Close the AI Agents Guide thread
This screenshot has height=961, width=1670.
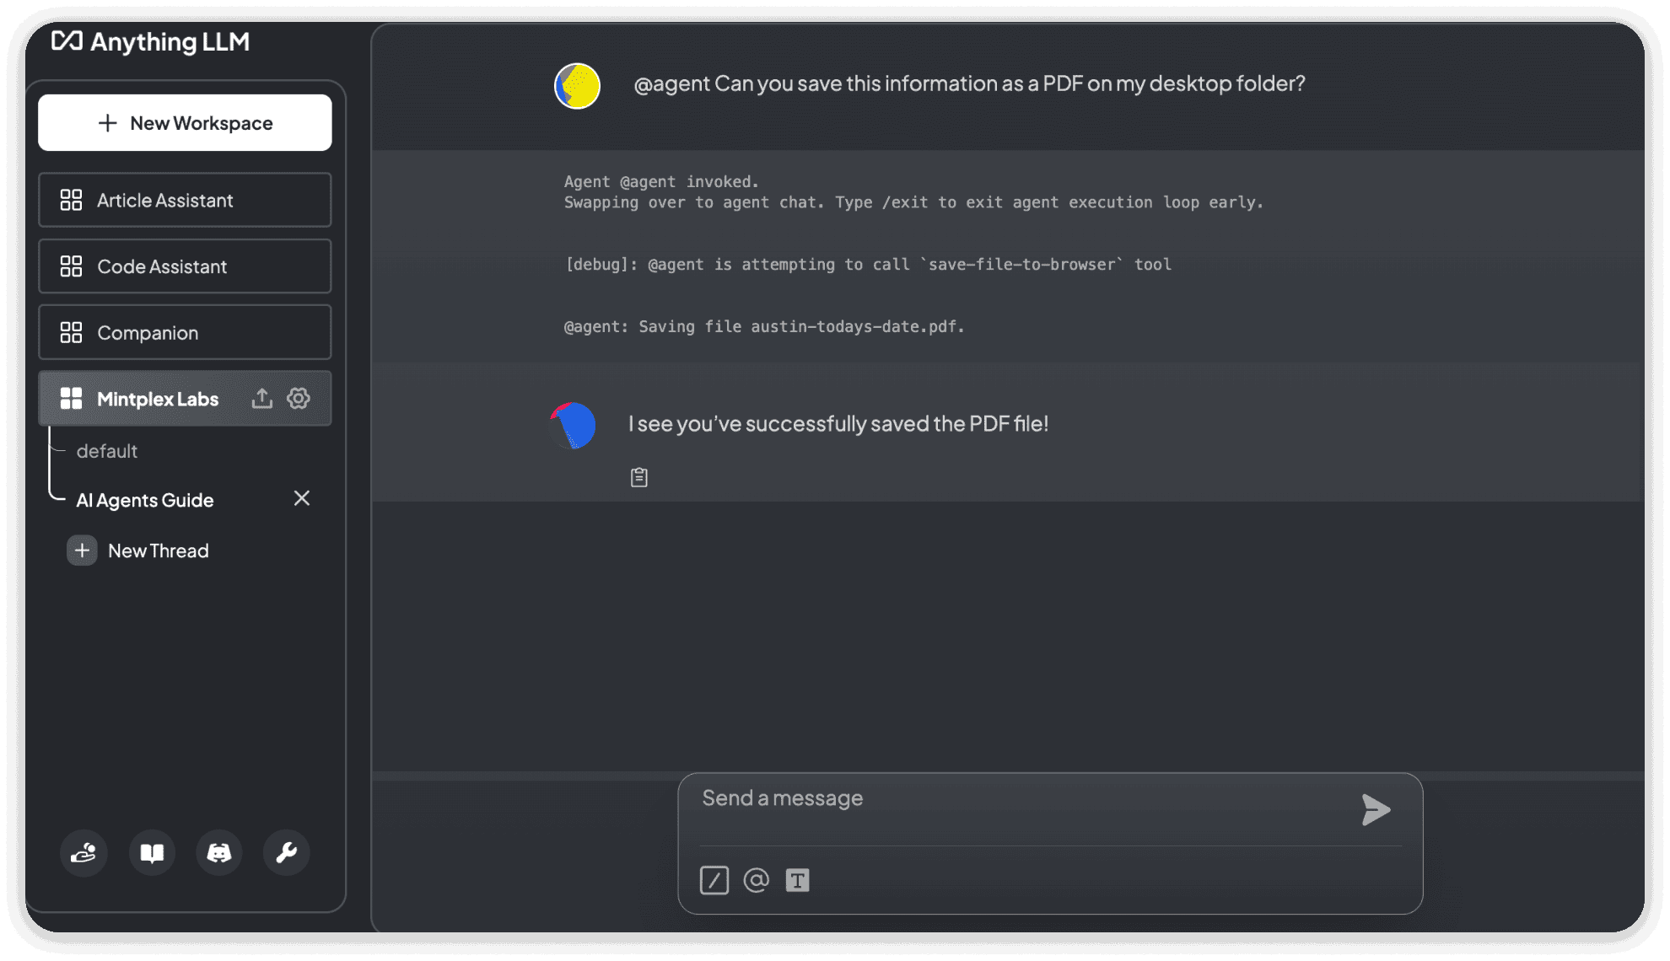300,497
